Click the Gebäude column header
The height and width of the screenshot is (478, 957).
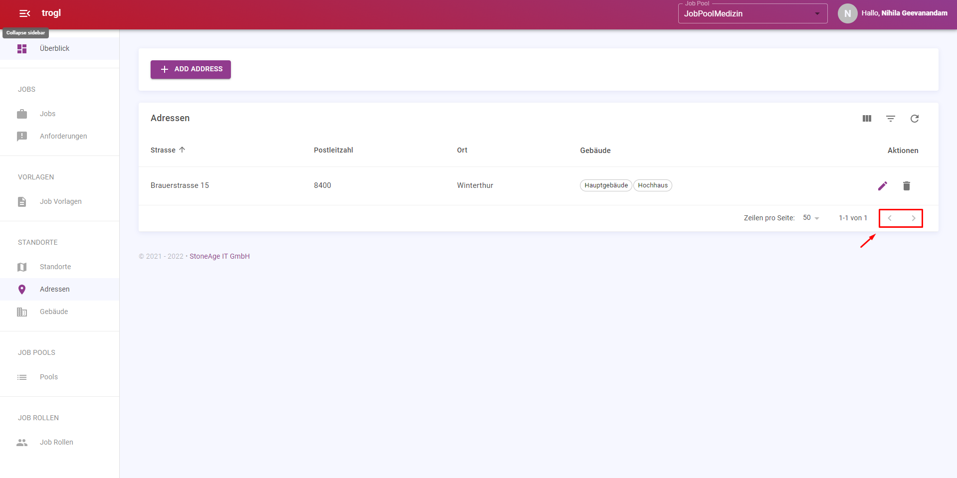tap(595, 151)
